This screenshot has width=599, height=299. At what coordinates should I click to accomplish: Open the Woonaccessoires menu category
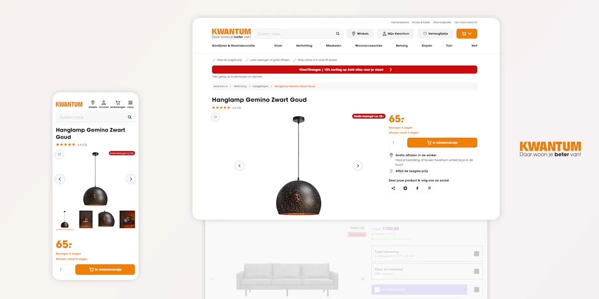pos(368,45)
